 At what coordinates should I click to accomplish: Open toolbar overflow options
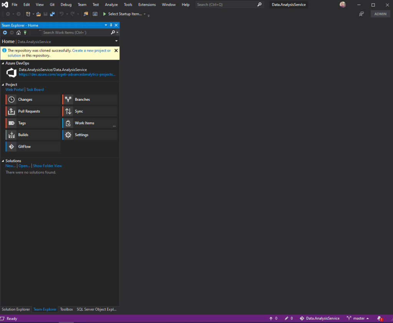tap(149, 15)
